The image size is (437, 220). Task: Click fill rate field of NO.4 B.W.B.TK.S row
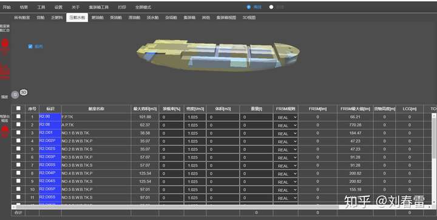pos(171,182)
